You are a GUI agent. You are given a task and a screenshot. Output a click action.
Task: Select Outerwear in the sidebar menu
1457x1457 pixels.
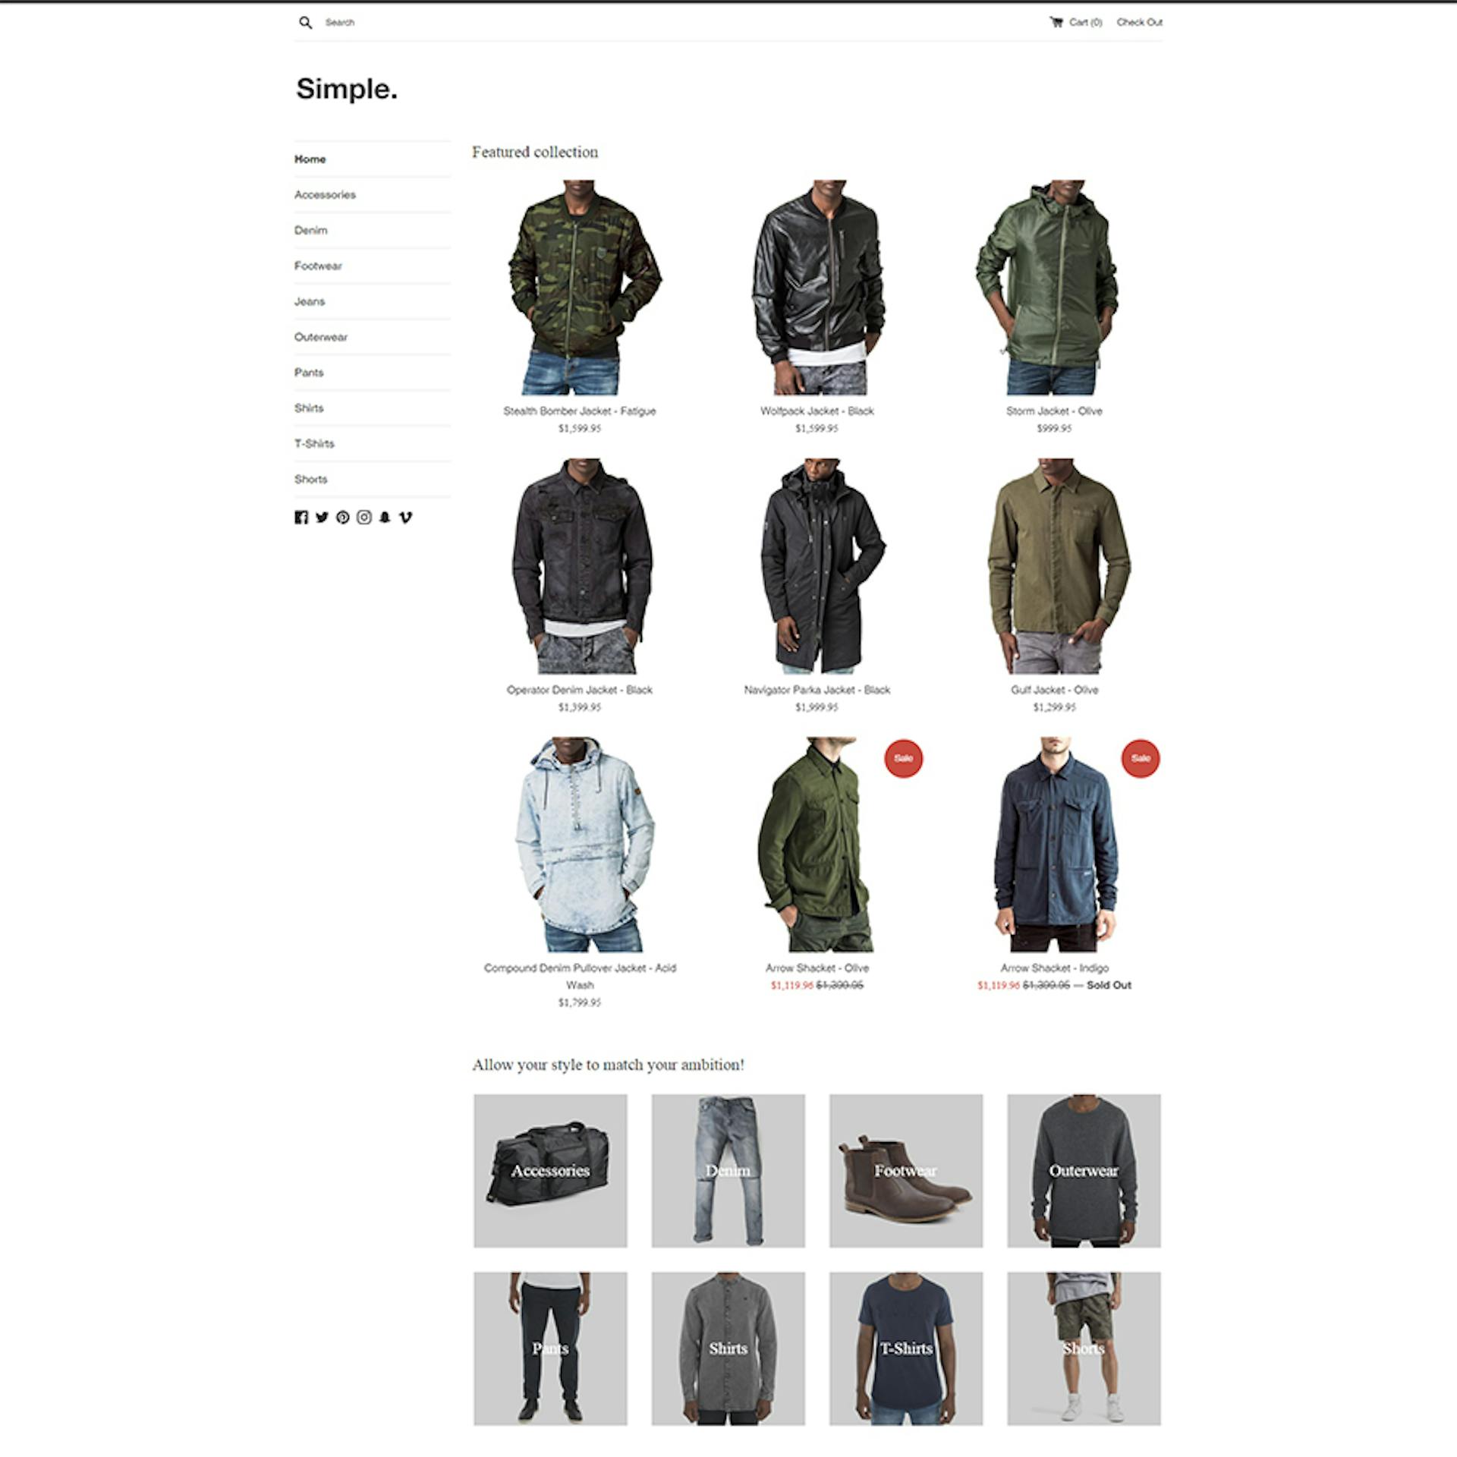pyautogui.click(x=321, y=337)
